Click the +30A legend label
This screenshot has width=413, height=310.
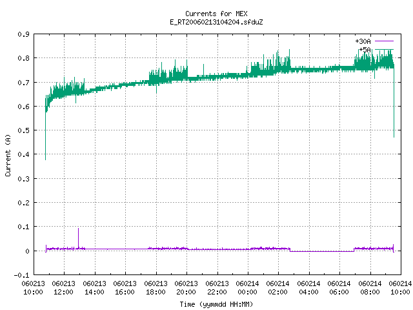coord(363,41)
